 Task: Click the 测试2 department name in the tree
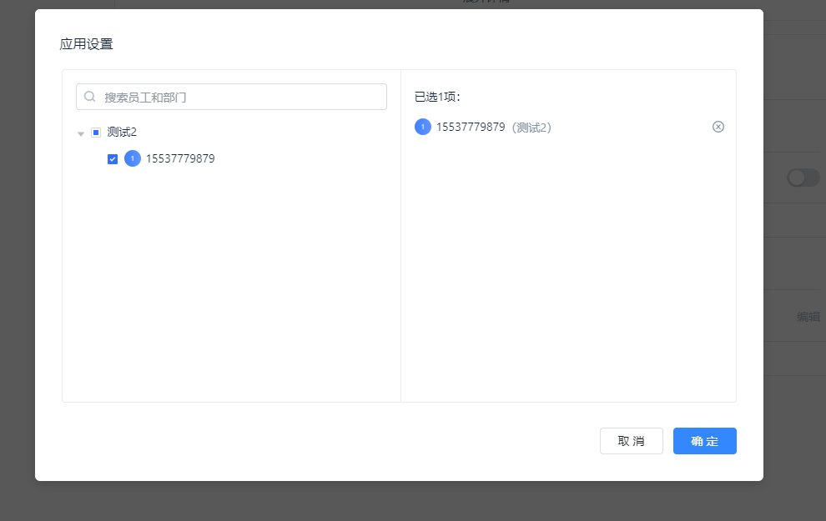122,133
